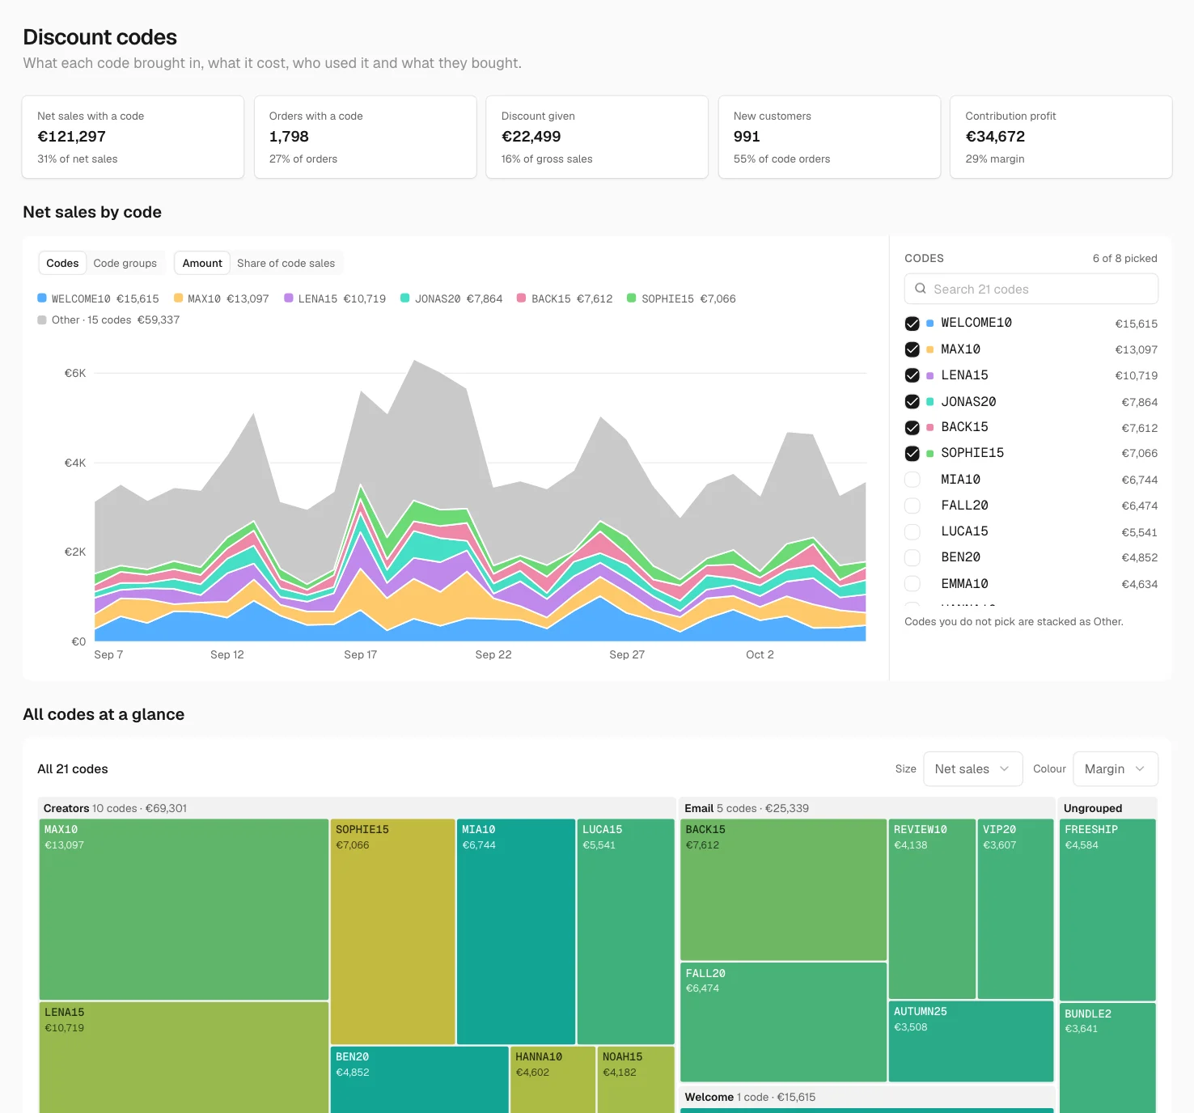The image size is (1194, 1113).
Task: Uncheck the WELCOME10 code checkbox
Action: point(912,324)
